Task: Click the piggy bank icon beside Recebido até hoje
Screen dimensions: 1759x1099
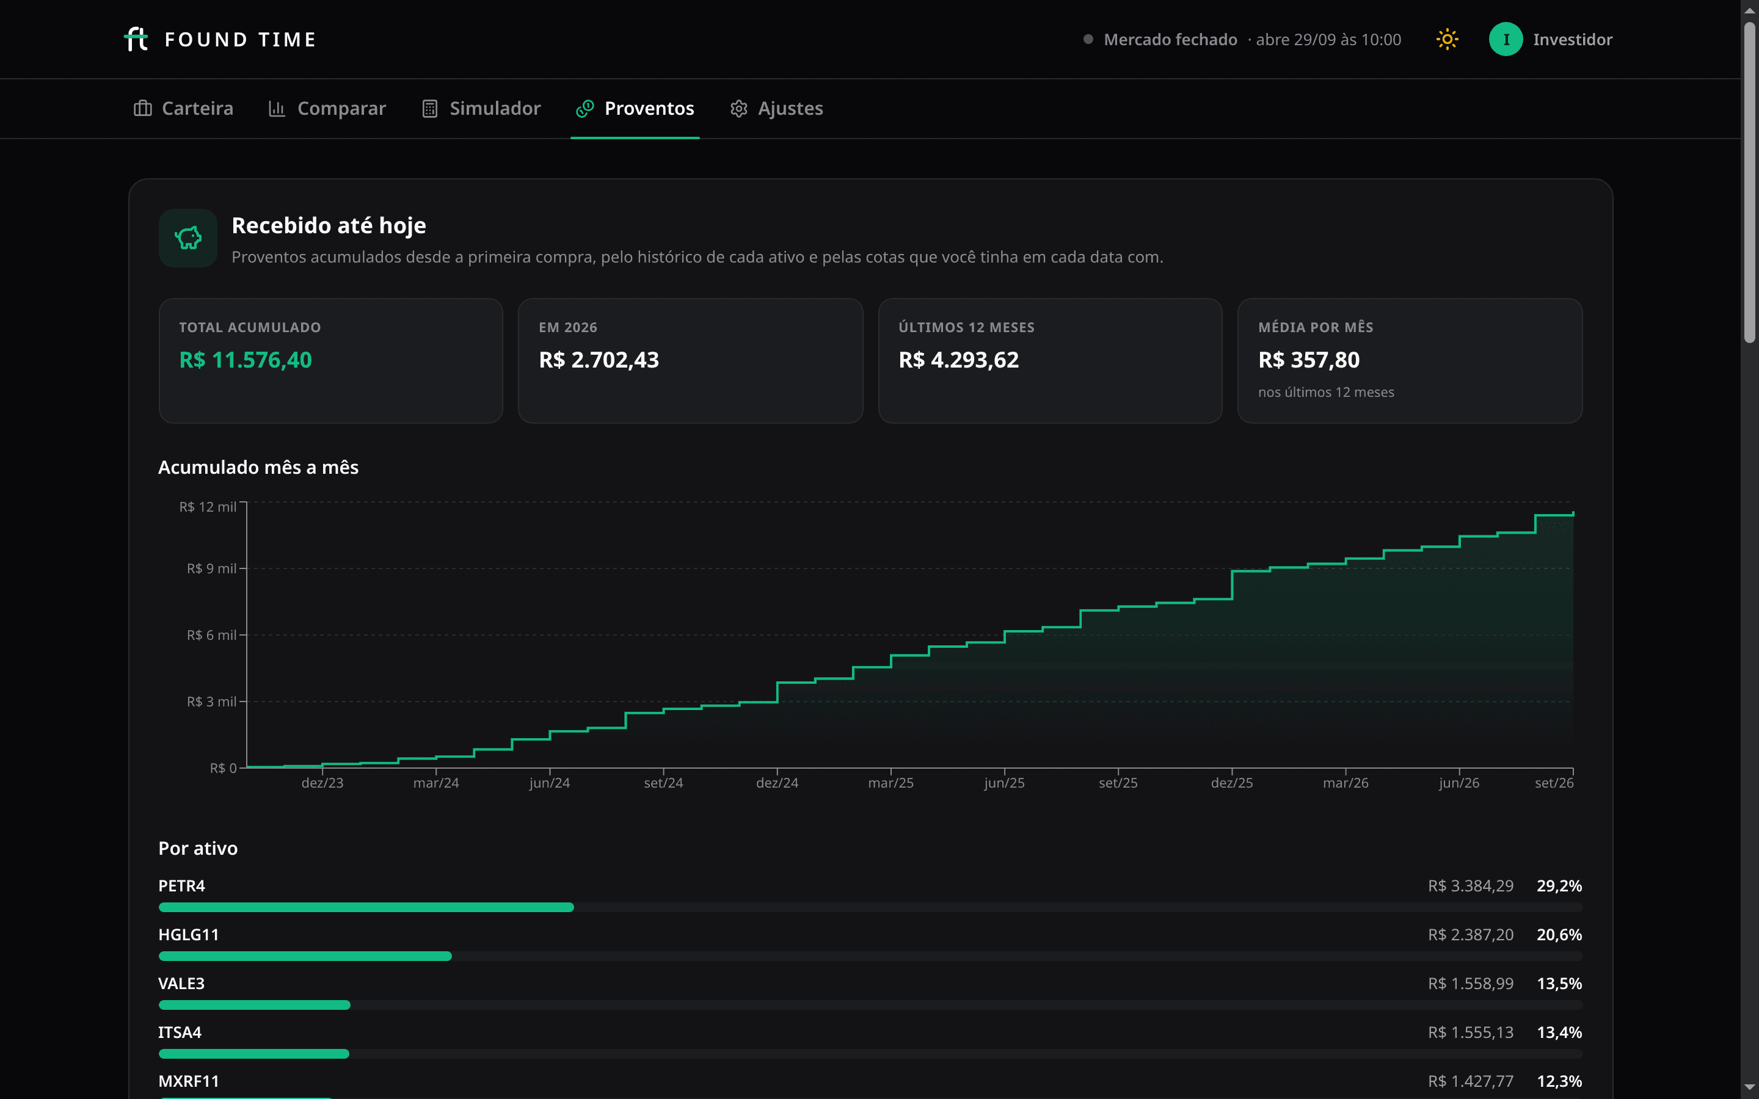Action: [x=188, y=238]
